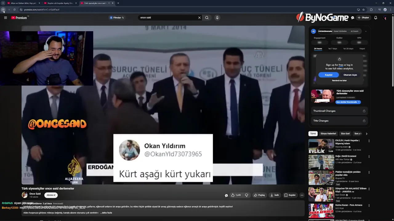394x221 pixels.
Task: Open EVLİLİK video thumbnail
Action: pyautogui.click(x=321, y=146)
